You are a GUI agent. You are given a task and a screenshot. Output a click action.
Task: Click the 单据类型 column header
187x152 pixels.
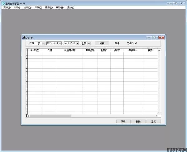coord(35,50)
